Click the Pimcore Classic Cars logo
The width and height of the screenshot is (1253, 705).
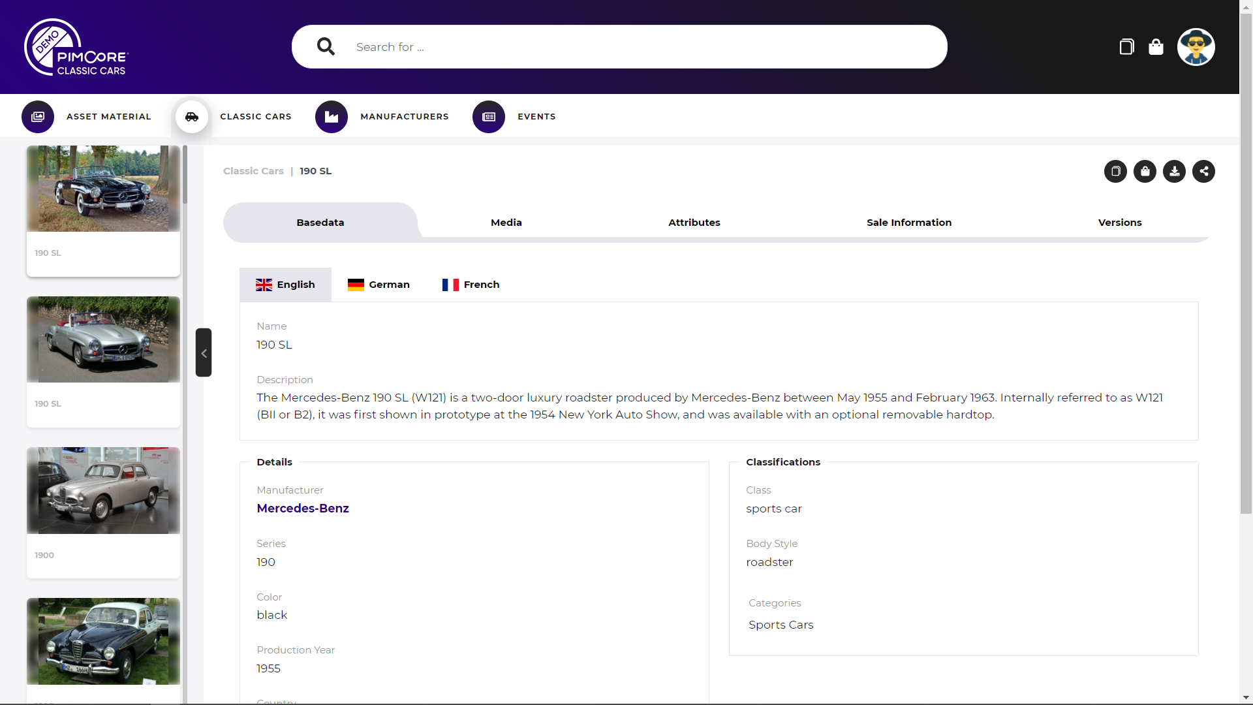[76, 47]
